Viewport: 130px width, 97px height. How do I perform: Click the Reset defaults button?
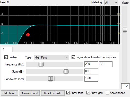(53, 93)
